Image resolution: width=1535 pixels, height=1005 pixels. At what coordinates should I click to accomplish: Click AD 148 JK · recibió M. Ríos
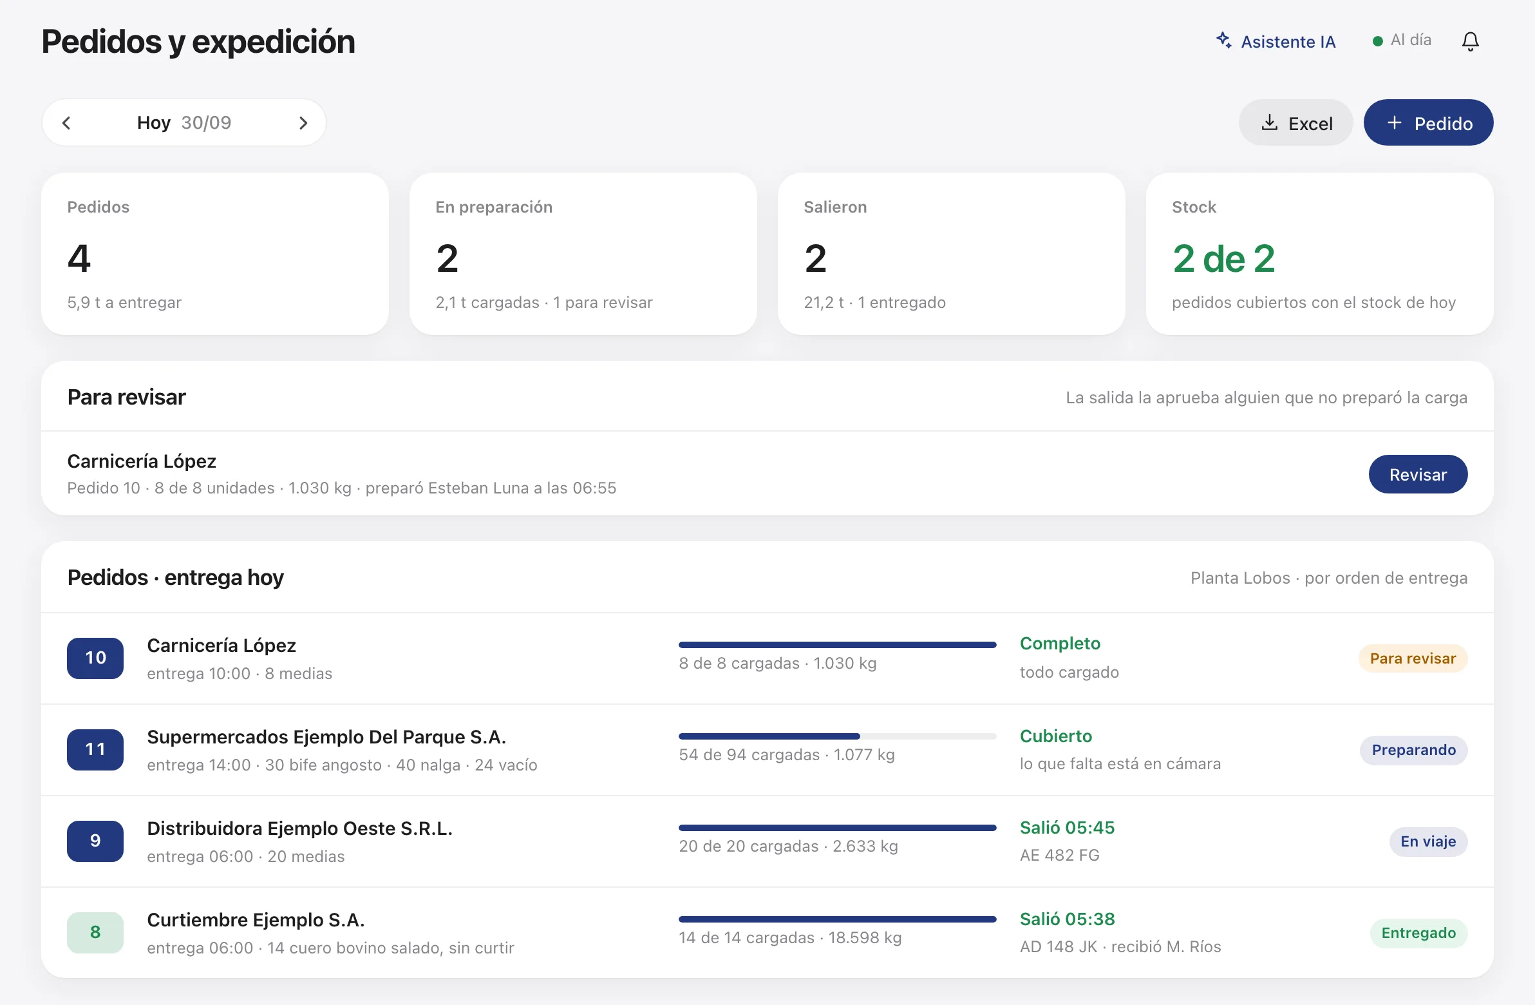(1120, 947)
